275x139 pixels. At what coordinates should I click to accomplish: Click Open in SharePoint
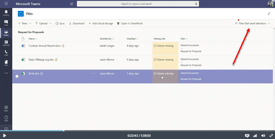(130, 23)
